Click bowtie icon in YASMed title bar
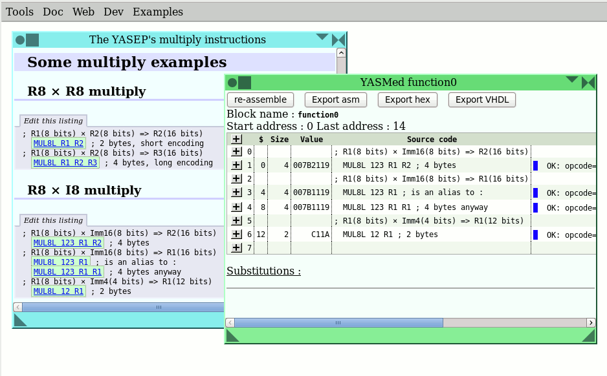Screen dimensions: 607x376 (588, 83)
